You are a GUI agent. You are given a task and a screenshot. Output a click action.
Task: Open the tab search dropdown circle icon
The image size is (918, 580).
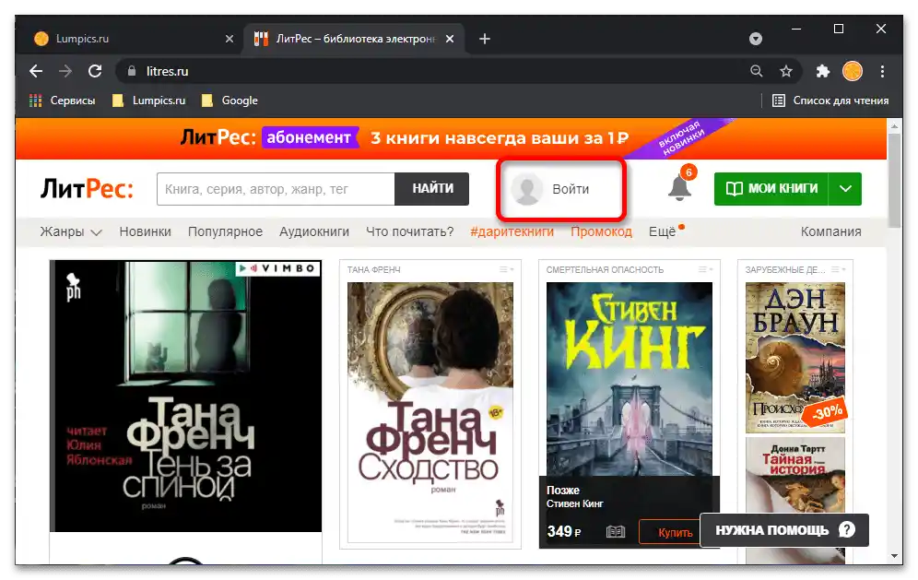pos(756,39)
